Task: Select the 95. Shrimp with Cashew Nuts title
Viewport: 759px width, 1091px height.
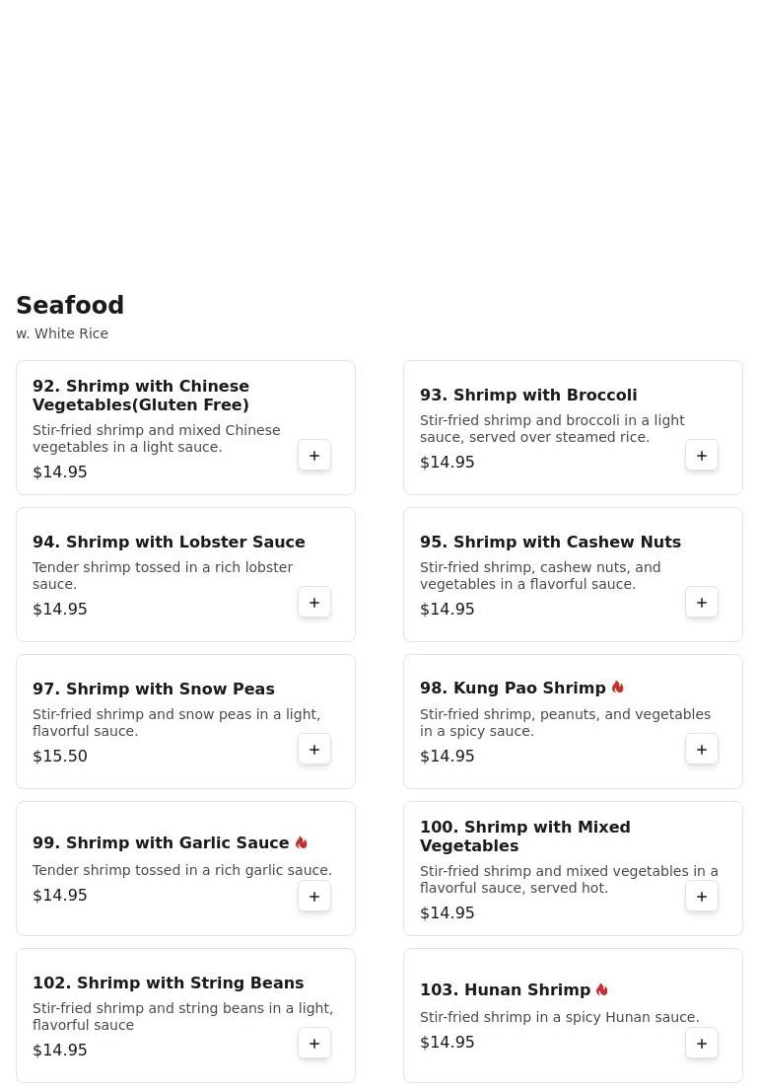Action: click(550, 542)
